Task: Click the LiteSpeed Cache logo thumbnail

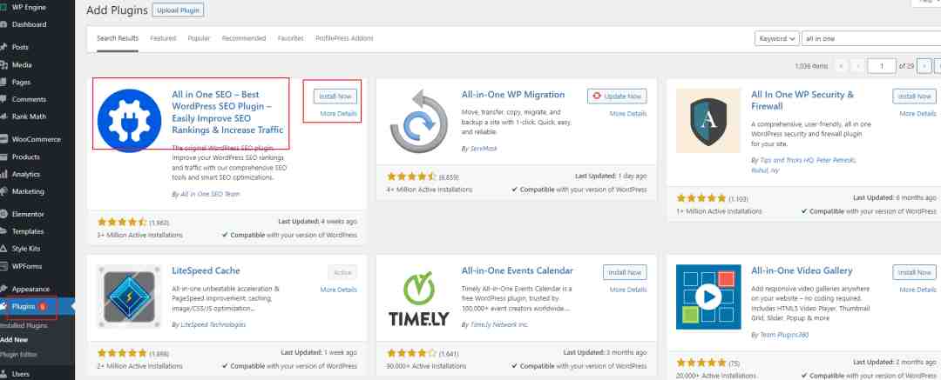Action: [x=129, y=297]
